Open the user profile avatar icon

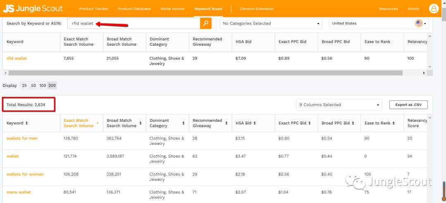pos(434,9)
